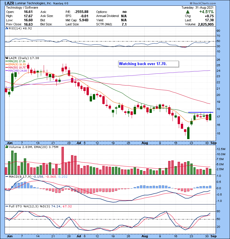Click the 'Watching back over 17.70.' annotation box
This screenshot has height=239, width=230.
click(x=148, y=64)
